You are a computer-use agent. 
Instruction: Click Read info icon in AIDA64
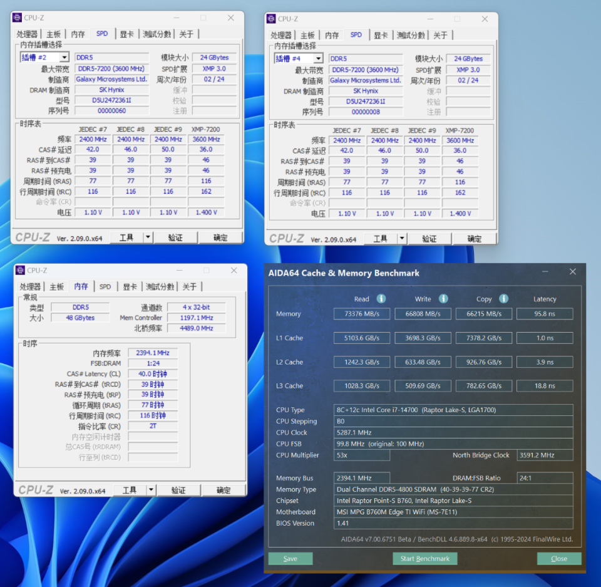[x=381, y=298]
